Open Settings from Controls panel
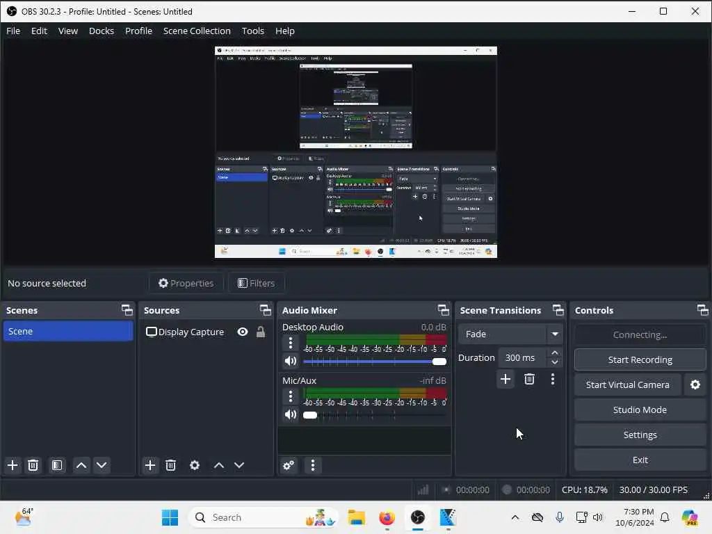Viewport: 712px width, 534px height. coord(640,435)
